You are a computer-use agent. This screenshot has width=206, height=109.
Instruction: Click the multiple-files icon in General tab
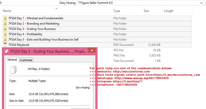13,69
